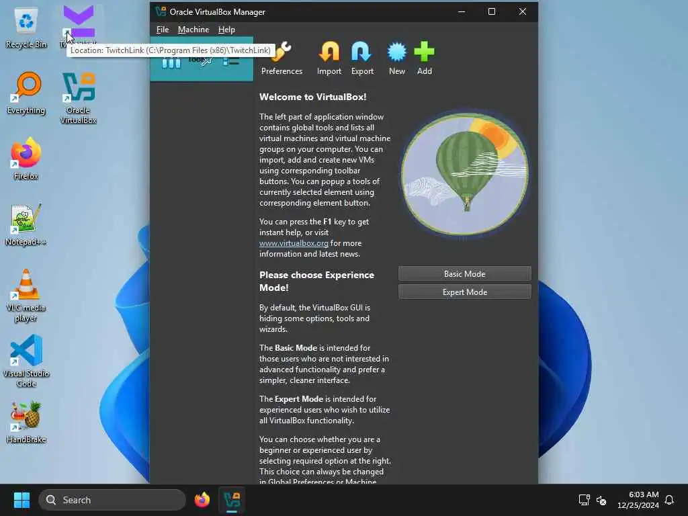Click the green Add machine icon

click(425, 58)
